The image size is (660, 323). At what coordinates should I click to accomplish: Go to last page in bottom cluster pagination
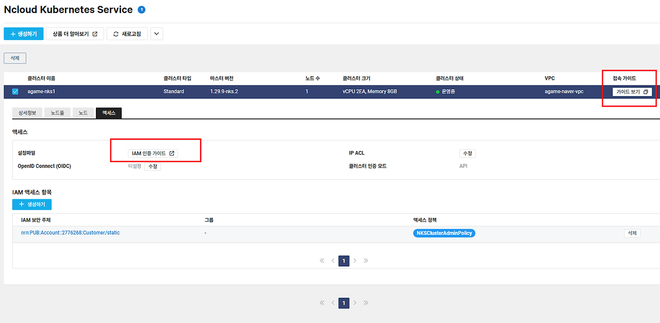click(x=366, y=303)
